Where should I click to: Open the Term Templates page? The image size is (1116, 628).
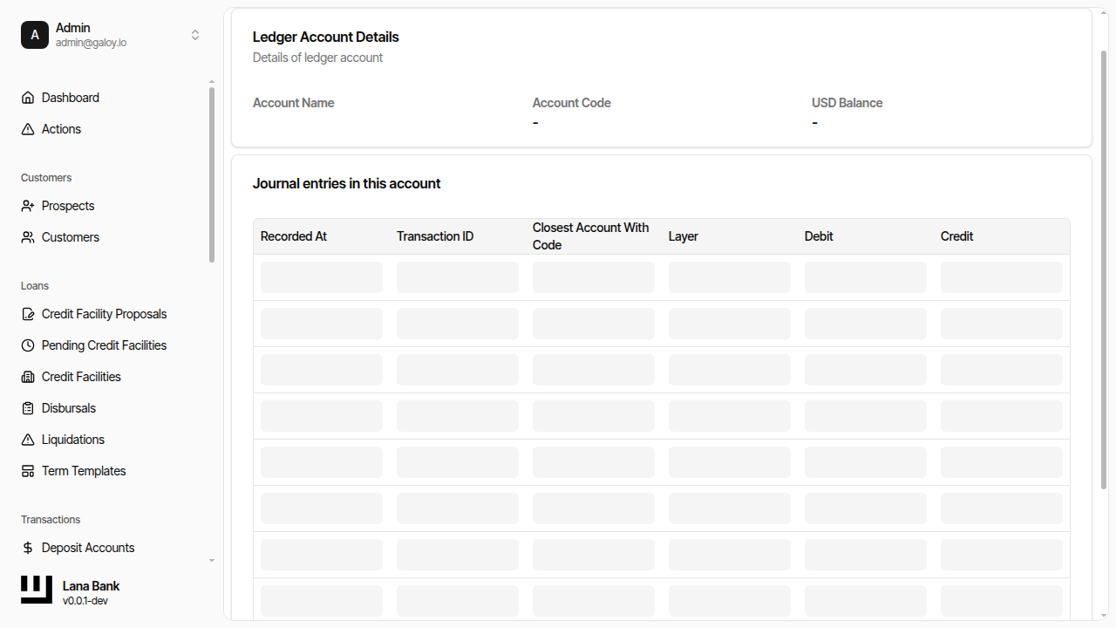pyautogui.click(x=83, y=470)
